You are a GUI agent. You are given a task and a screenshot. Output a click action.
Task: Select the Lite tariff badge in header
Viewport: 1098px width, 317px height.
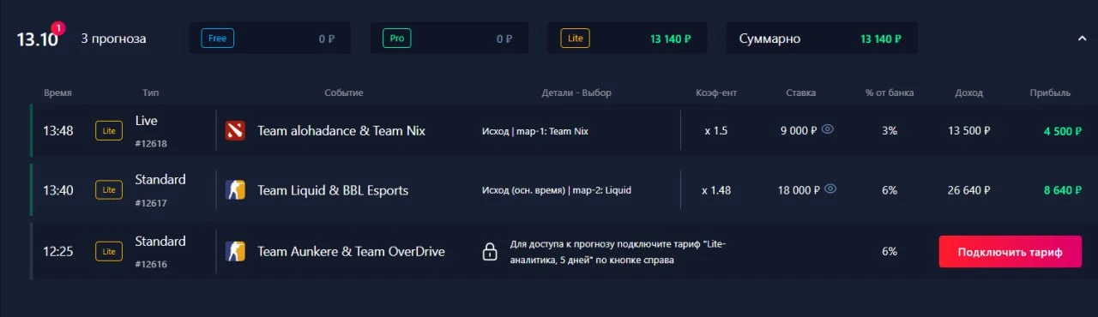[576, 39]
